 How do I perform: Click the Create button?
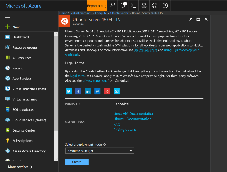click(x=77, y=162)
